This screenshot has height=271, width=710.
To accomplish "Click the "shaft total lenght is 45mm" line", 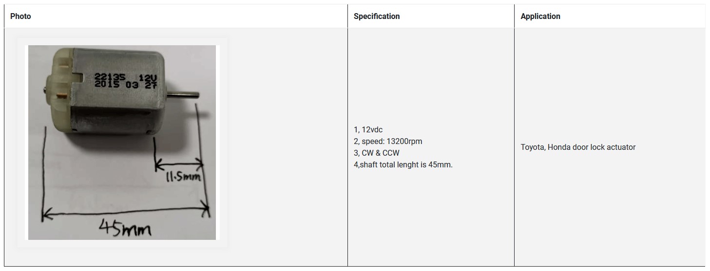I will click(x=406, y=165).
